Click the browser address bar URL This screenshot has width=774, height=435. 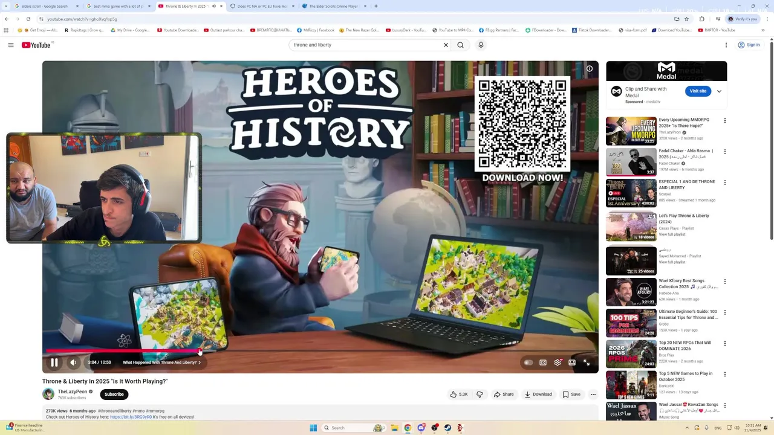pos(82,19)
